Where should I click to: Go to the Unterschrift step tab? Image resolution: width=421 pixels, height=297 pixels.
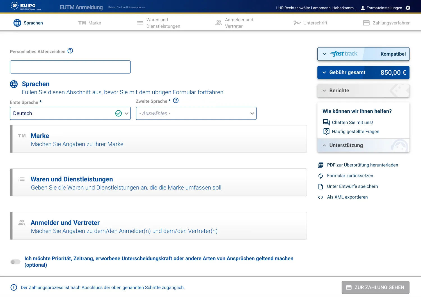tap(310, 23)
